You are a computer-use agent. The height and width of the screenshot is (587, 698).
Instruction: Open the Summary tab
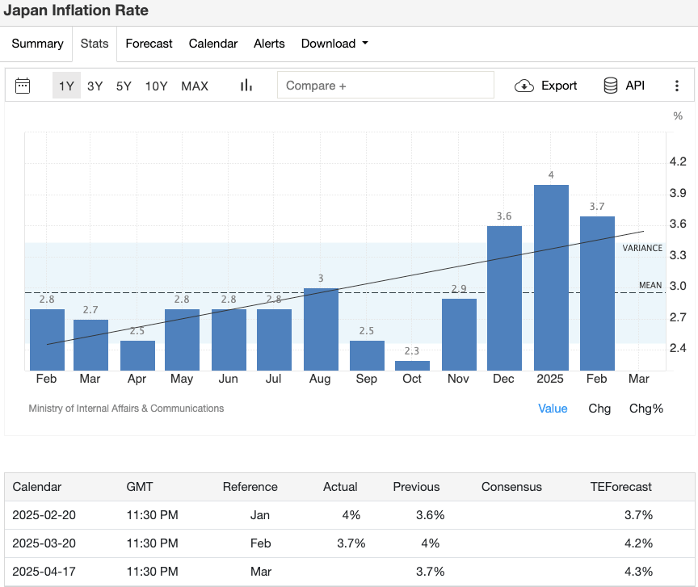(x=37, y=44)
